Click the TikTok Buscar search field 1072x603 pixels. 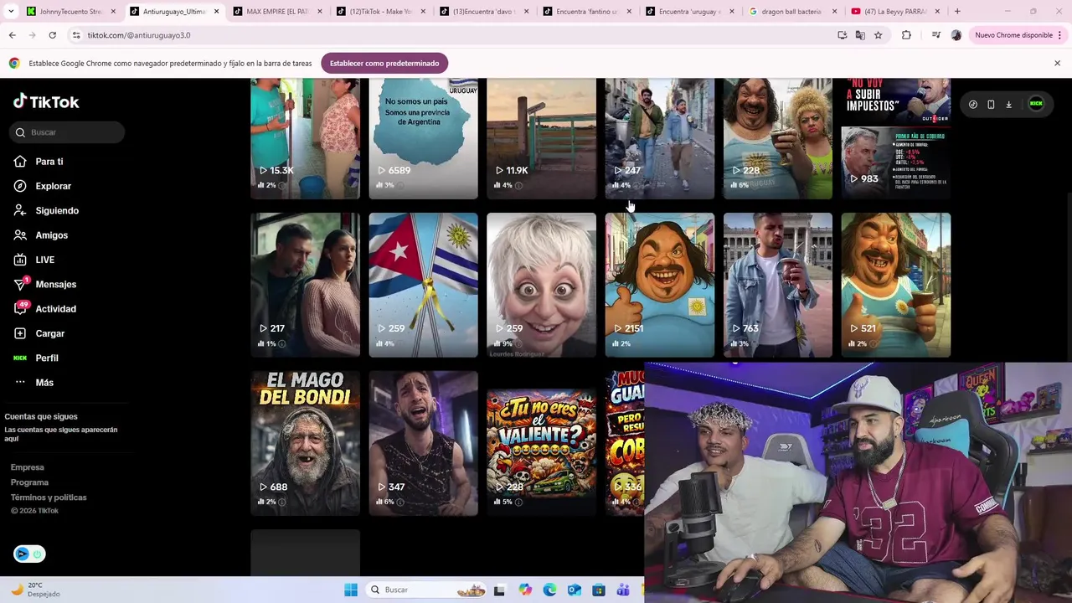[69, 132]
